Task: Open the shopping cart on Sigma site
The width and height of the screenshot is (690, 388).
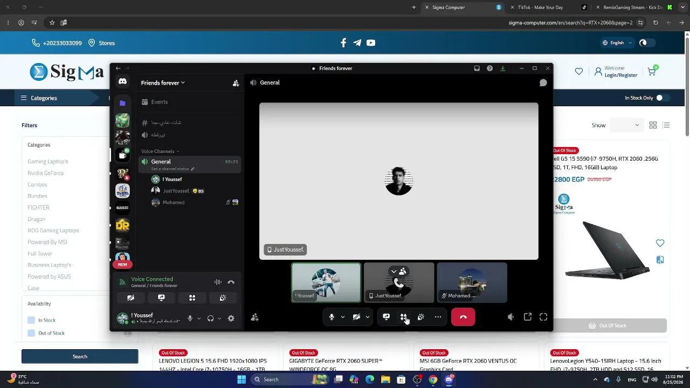Action: (x=652, y=71)
